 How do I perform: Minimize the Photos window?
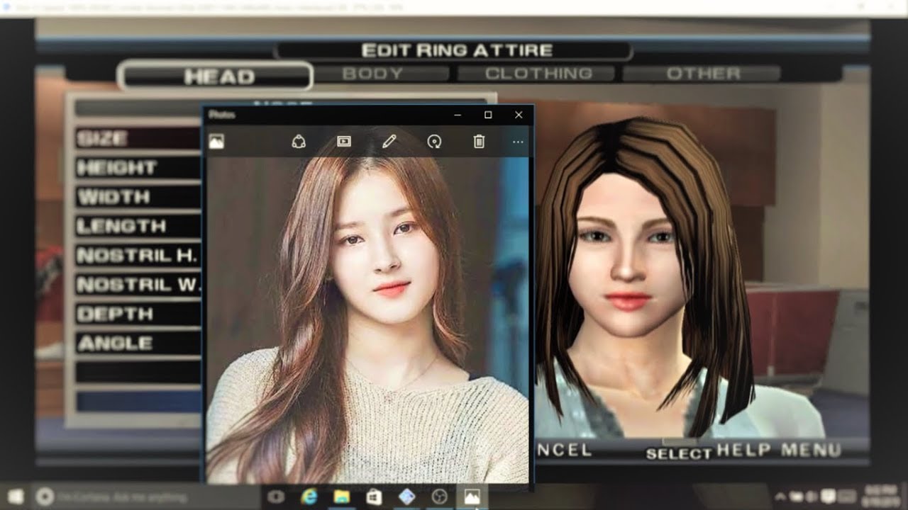(x=458, y=115)
